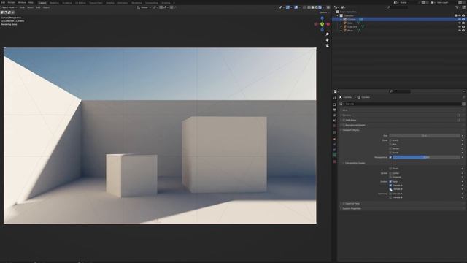
Task: Open the Render menu
Action: coord(12,3)
